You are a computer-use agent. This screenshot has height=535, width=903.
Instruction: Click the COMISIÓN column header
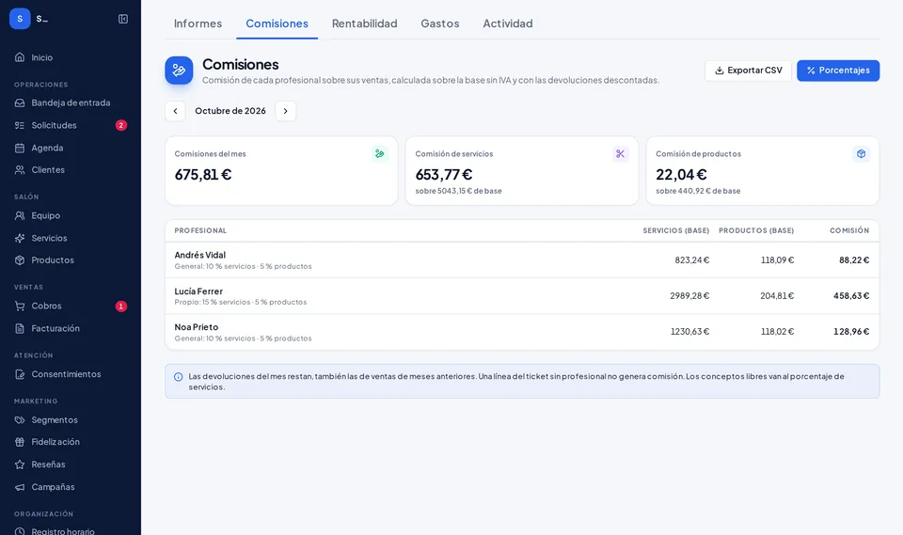849,230
